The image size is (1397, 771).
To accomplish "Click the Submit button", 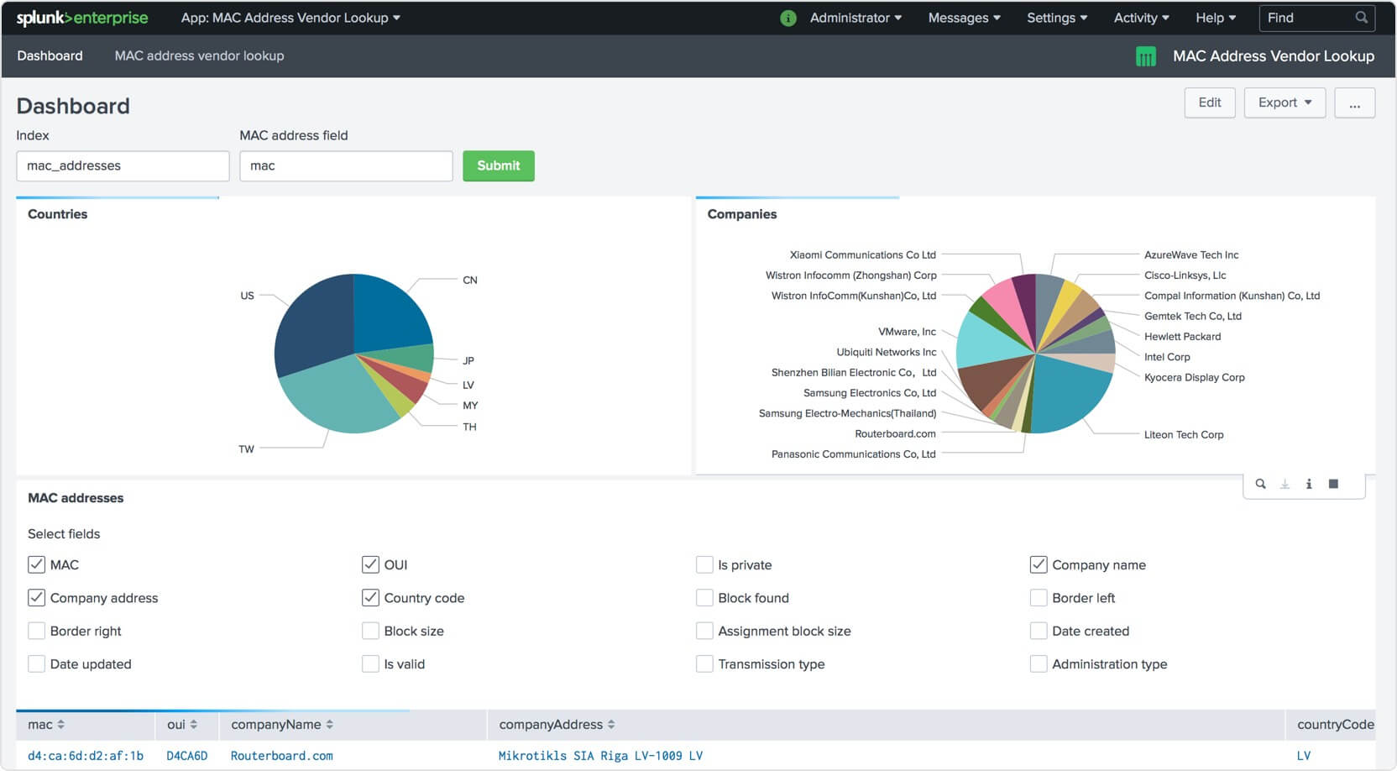I will tap(499, 165).
